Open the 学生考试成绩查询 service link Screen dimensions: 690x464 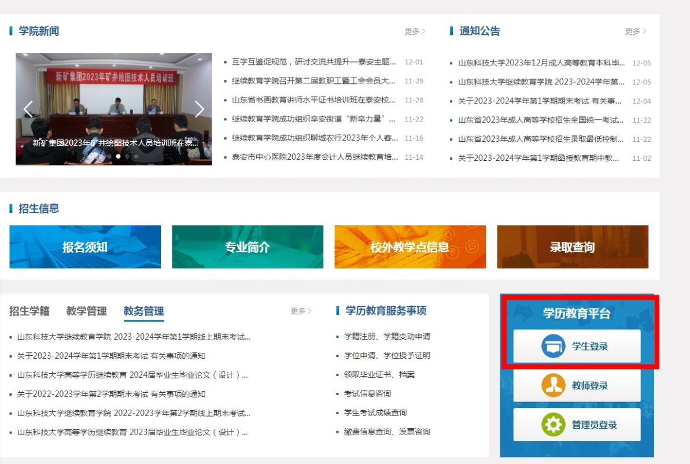click(x=376, y=413)
